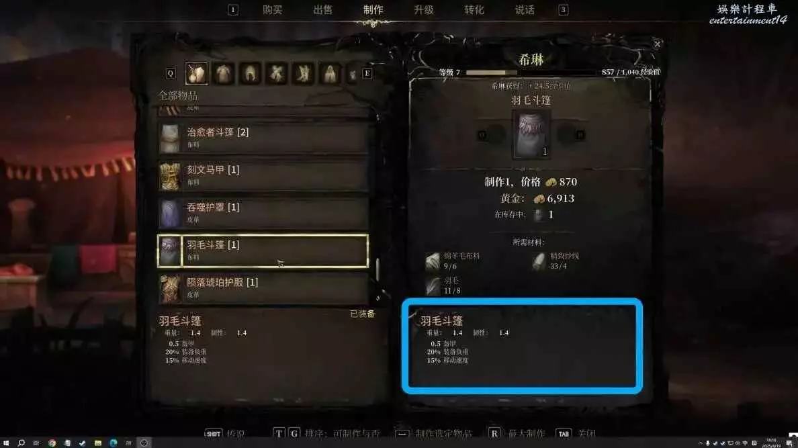Select the boots category icon
Viewport: 798px width, 448px height.
(x=304, y=74)
